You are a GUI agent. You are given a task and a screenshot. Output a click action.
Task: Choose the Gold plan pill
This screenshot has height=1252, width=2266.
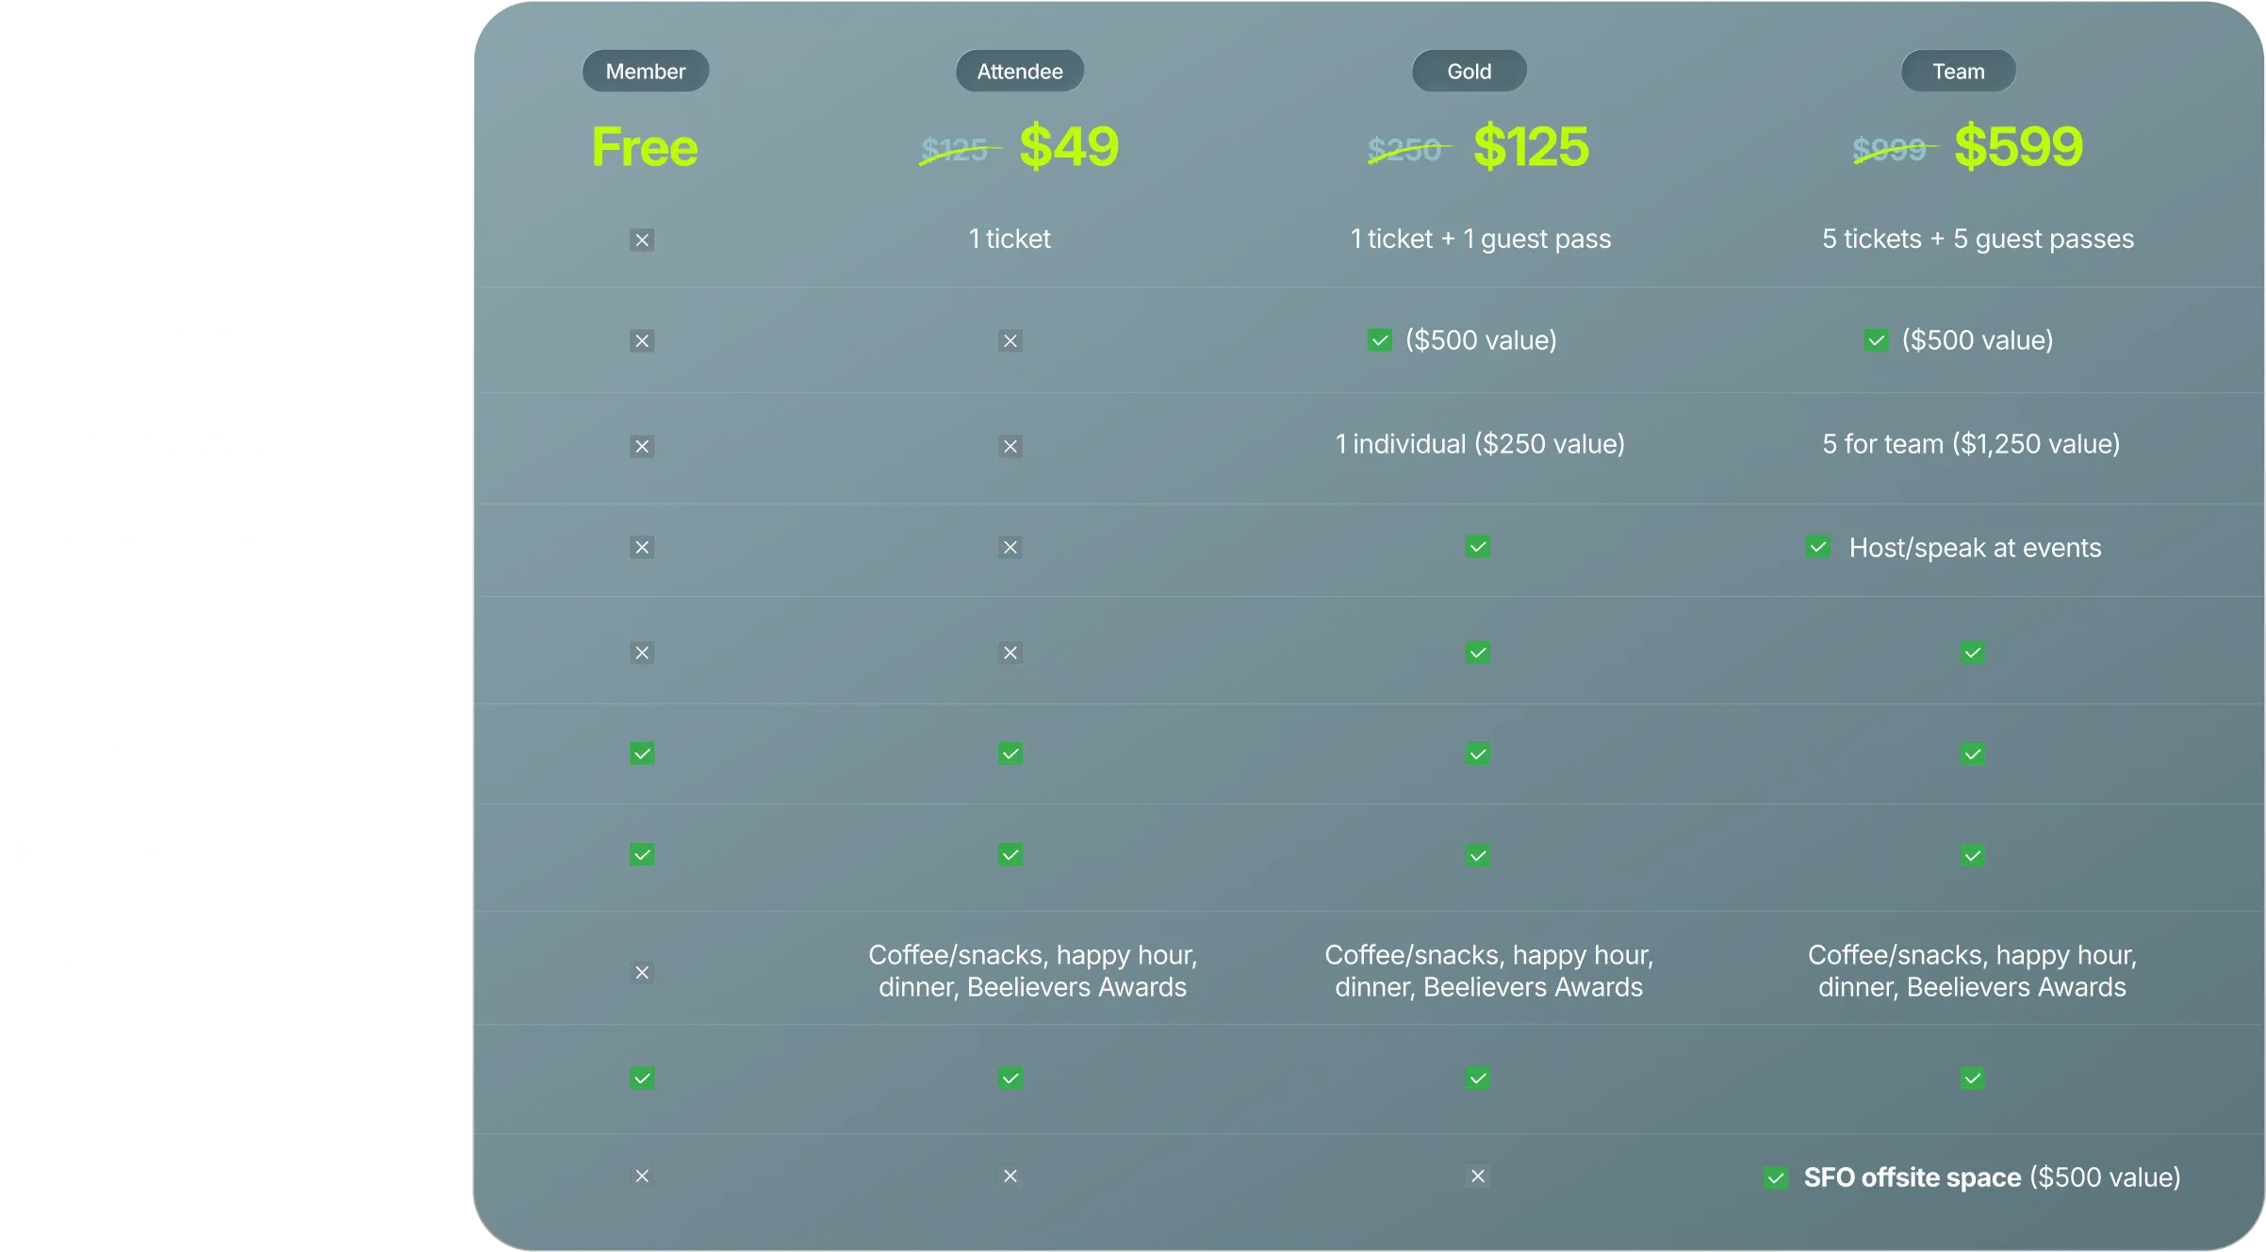pos(1469,72)
